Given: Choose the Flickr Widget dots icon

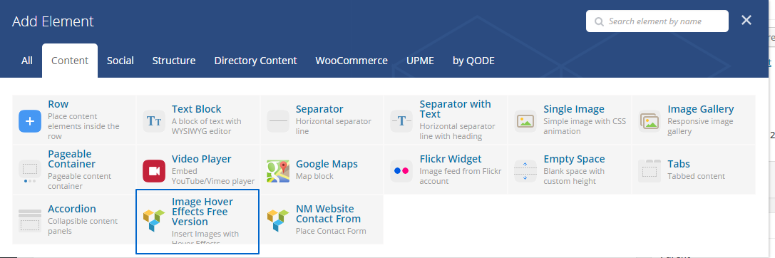Looking at the screenshot, I should [x=401, y=171].
